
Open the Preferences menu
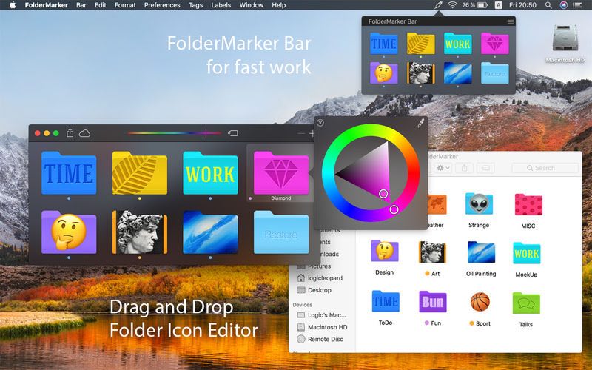tap(162, 5)
